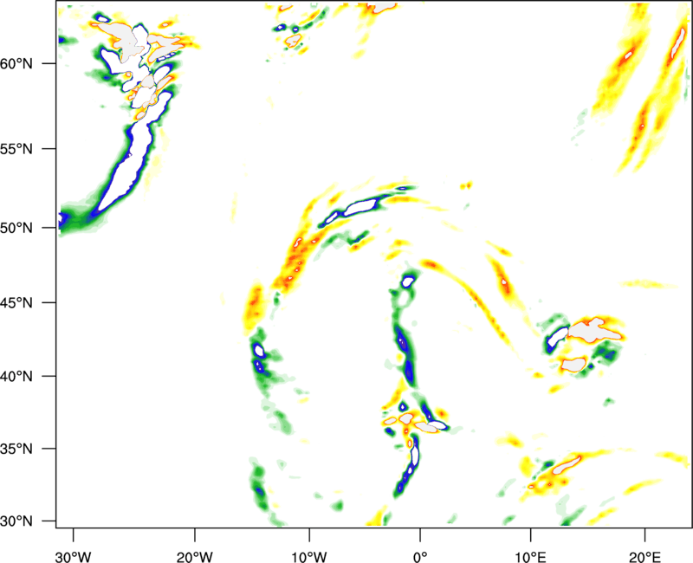The width and height of the screenshot is (693, 563).
Task: Click the 35°N latitude label
Action: tap(16, 449)
